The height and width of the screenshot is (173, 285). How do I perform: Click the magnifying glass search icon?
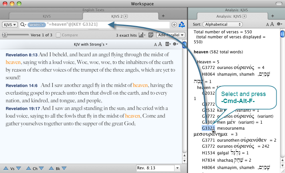tap(23, 24)
